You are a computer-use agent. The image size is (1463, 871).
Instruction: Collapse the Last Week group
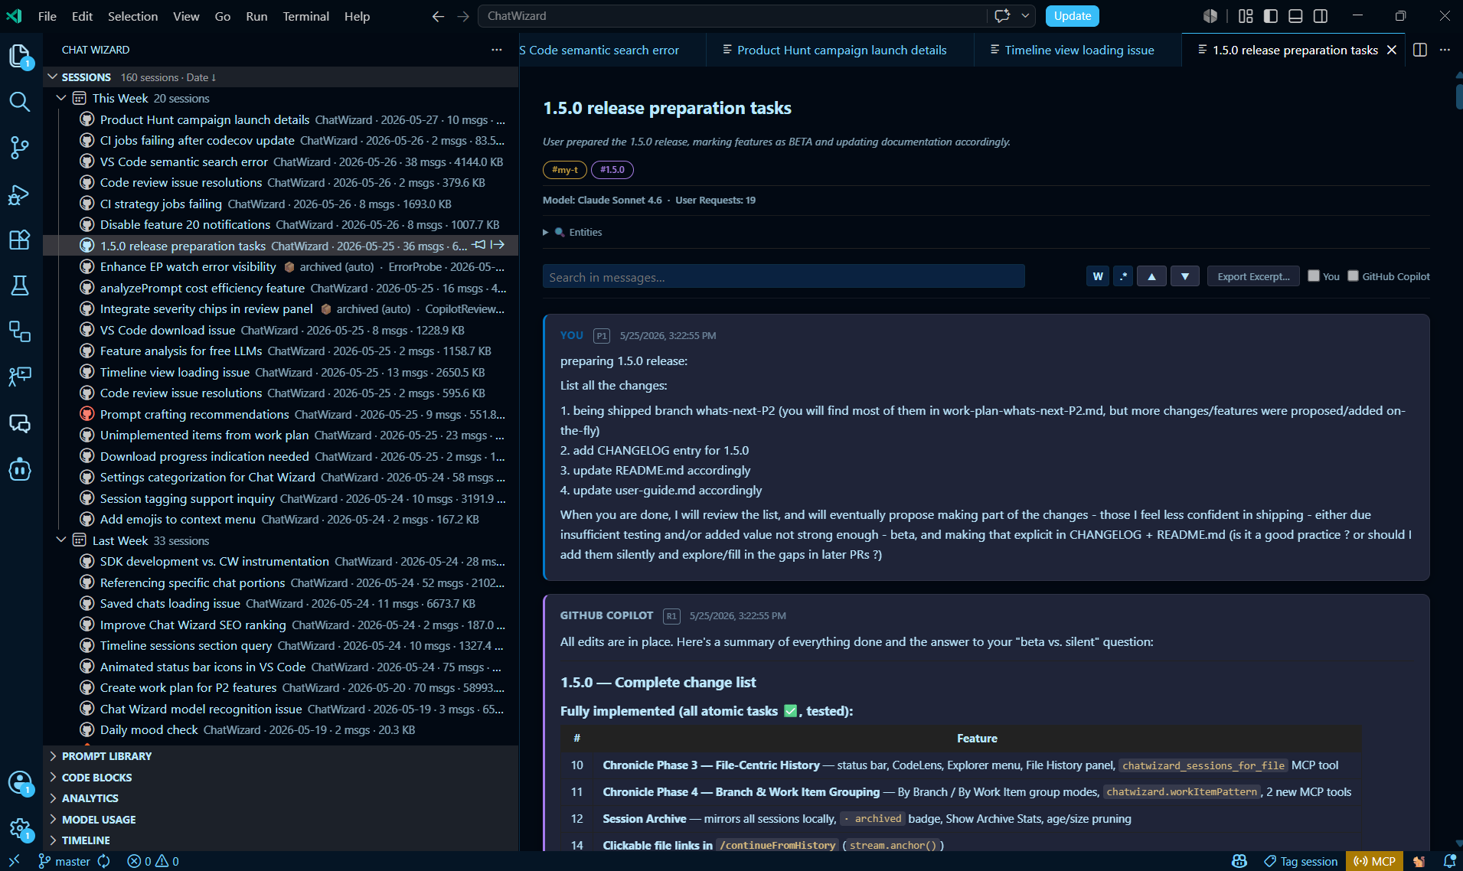61,540
